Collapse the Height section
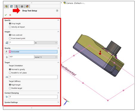The width and height of the screenshot is (137, 111). tap(58, 32)
